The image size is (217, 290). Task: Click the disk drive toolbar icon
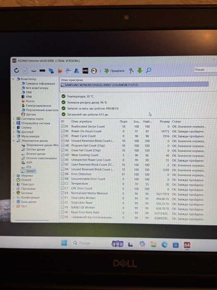point(34,71)
